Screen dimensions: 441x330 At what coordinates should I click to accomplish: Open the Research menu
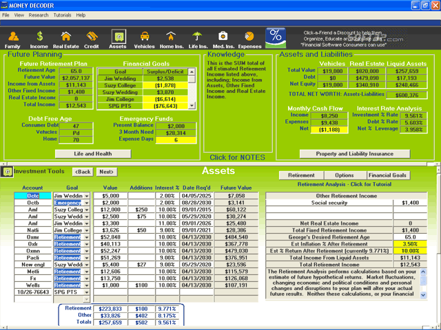(x=39, y=15)
